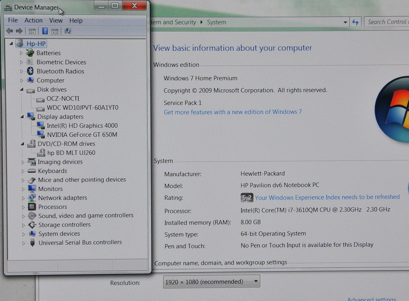Expand the Network adapters node
This screenshot has width=409, height=301.
[x=23, y=198]
